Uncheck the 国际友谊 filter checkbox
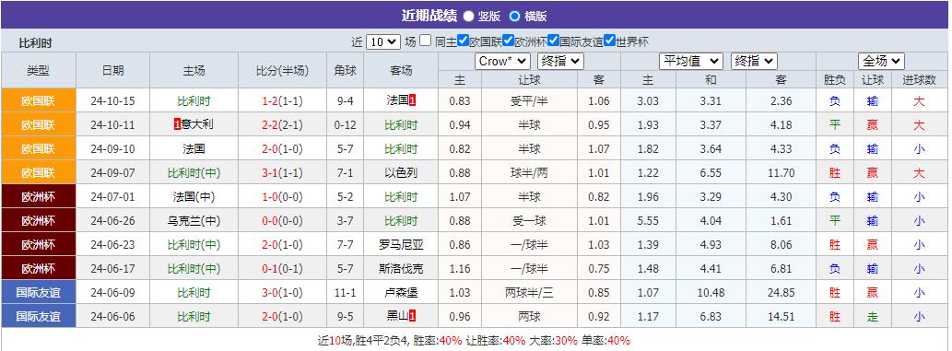The image size is (952, 351). pos(553,41)
